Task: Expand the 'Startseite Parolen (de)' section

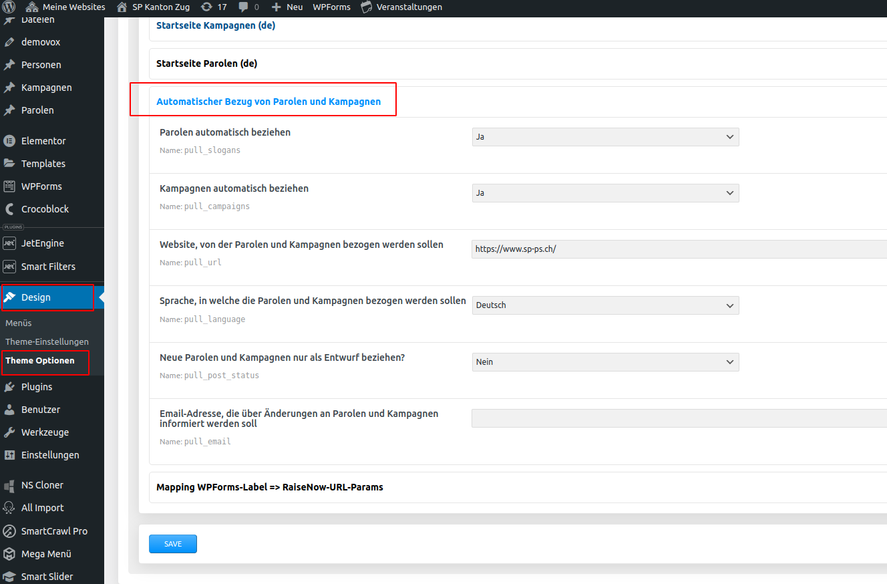Action: (x=206, y=63)
